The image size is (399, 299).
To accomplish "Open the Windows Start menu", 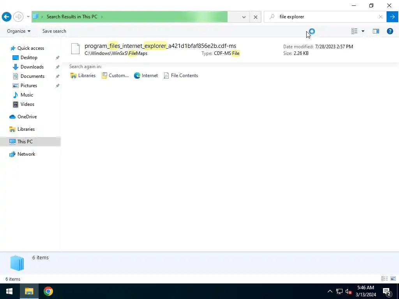I will [x=9, y=291].
